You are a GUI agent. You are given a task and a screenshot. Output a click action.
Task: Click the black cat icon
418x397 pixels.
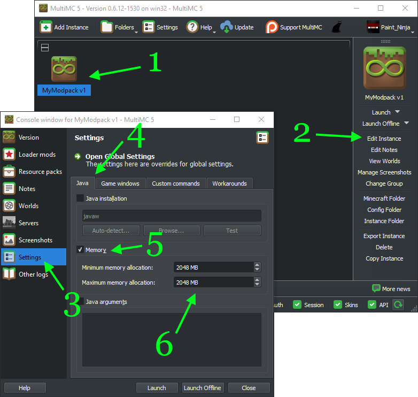337,27
